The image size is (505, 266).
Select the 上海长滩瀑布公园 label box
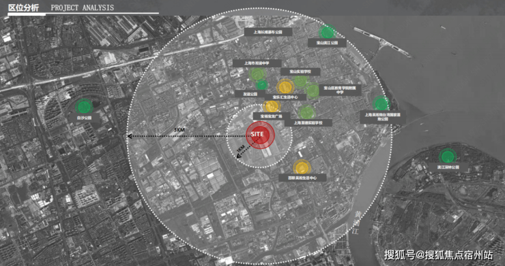[268, 32]
